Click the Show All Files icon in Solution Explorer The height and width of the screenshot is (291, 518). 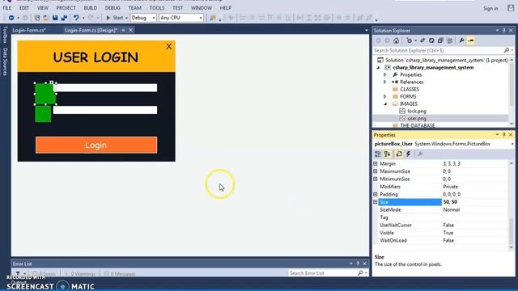[450, 40]
